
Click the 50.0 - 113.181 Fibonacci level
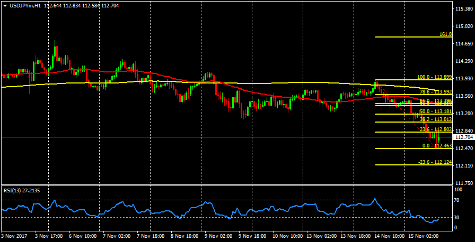(435, 112)
